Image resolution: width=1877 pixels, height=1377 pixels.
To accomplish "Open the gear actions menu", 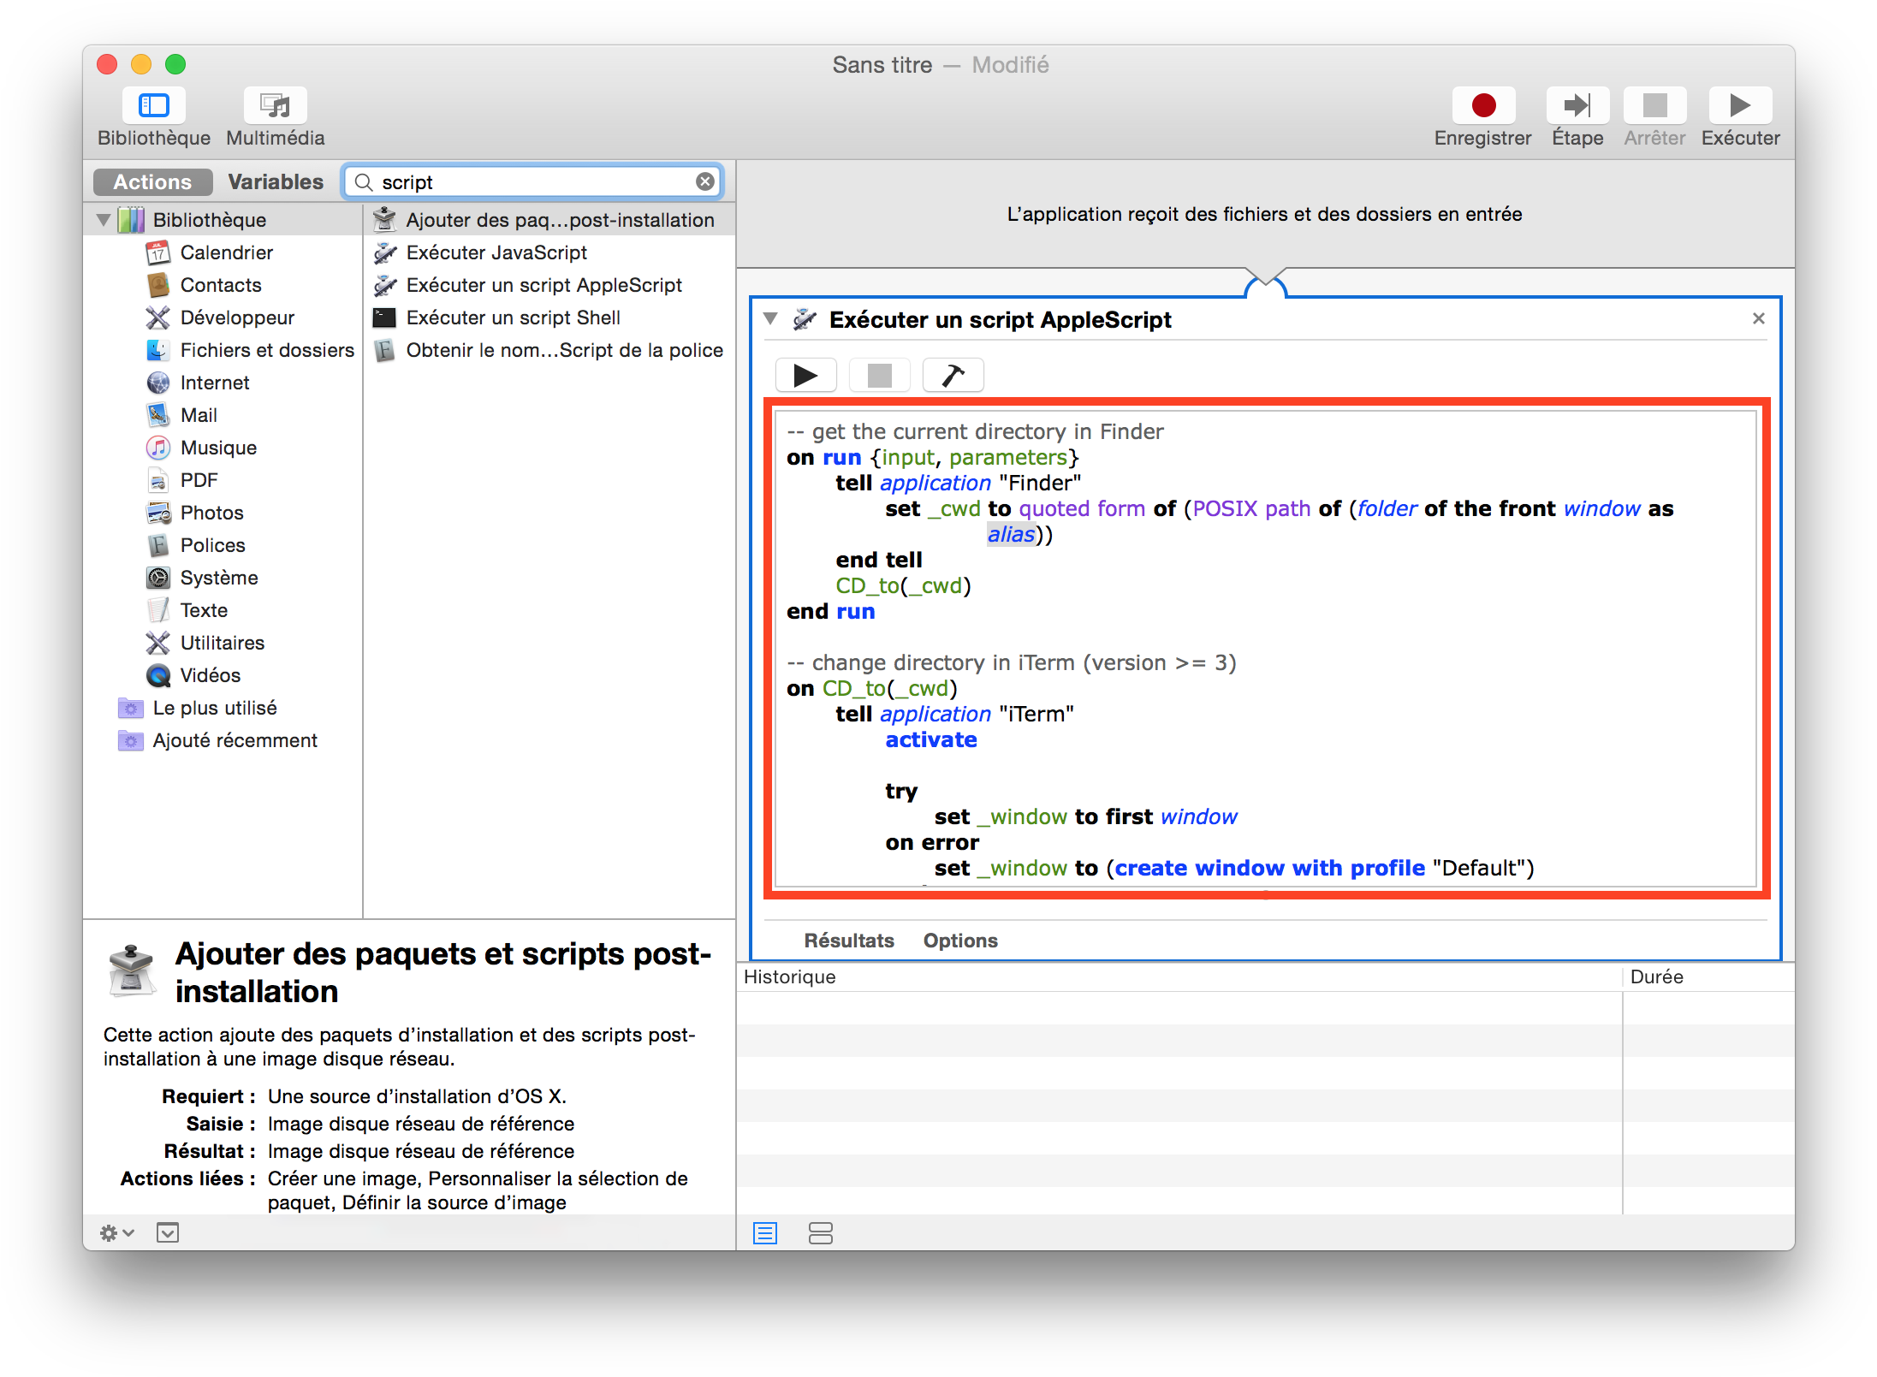I will pos(117,1233).
